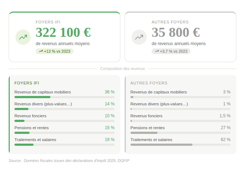The width and height of the screenshot is (245, 175).
Task: Click the green trending-up icon in Foyers IFI card
Action: click(x=23, y=37)
